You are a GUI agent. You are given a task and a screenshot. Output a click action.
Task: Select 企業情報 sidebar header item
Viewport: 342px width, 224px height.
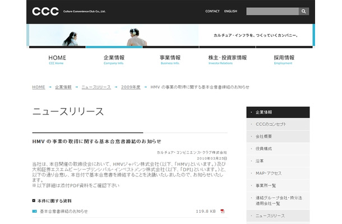pyautogui.click(x=278, y=112)
